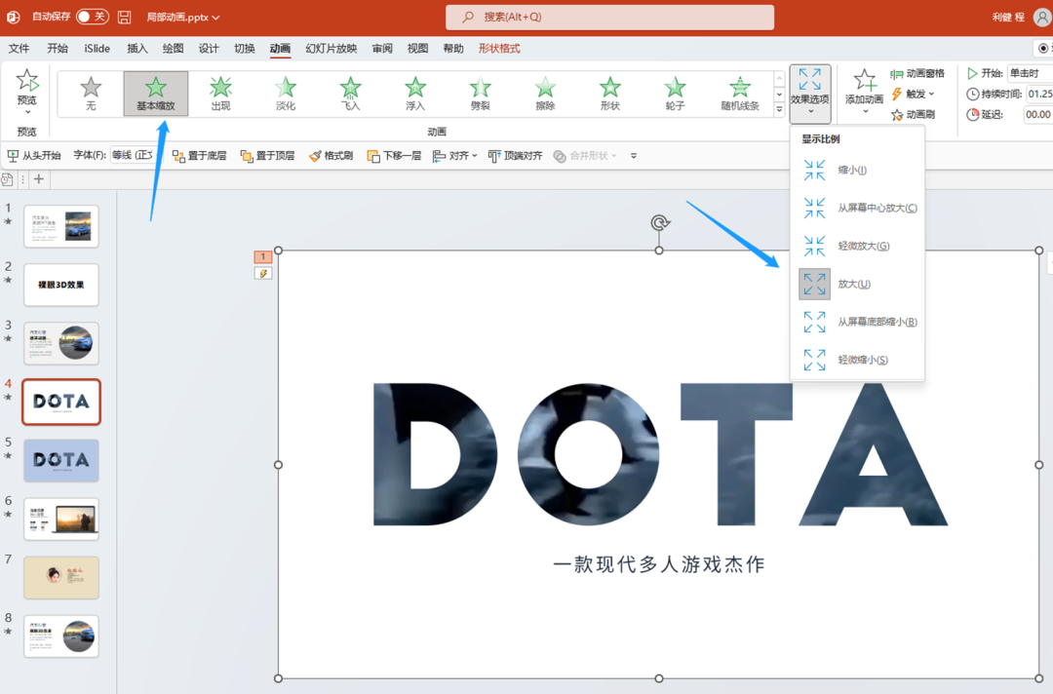This screenshot has width=1053, height=694.
Task: Click the Preview (预览) star icon
Action: pyautogui.click(x=27, y=81)
